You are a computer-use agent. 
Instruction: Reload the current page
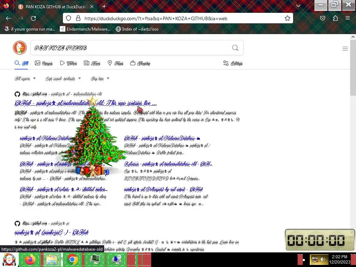(33, 18)
